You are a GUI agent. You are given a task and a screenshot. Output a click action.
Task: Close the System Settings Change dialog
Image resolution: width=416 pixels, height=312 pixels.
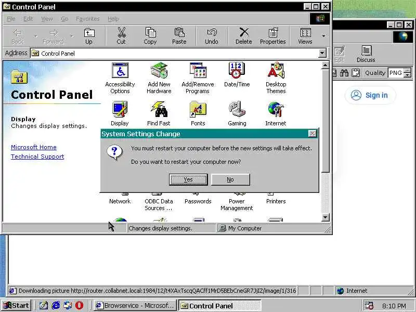313,134
